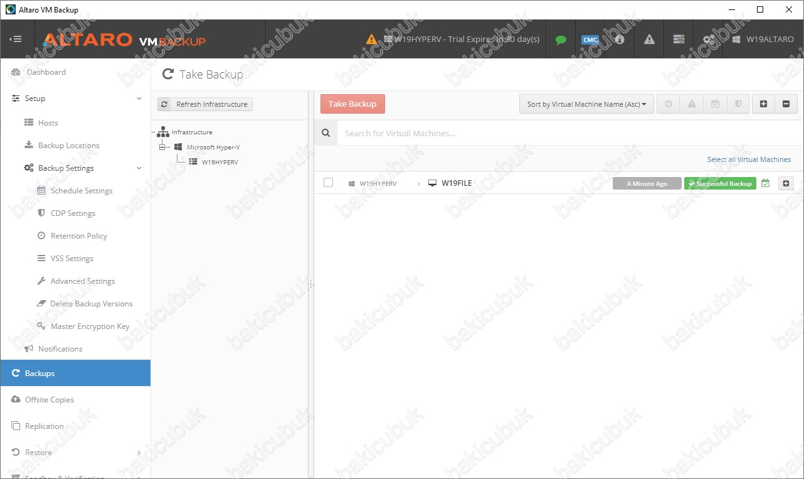
Task: Open Dashboard in the sidebar
Action: click(46, 72)
